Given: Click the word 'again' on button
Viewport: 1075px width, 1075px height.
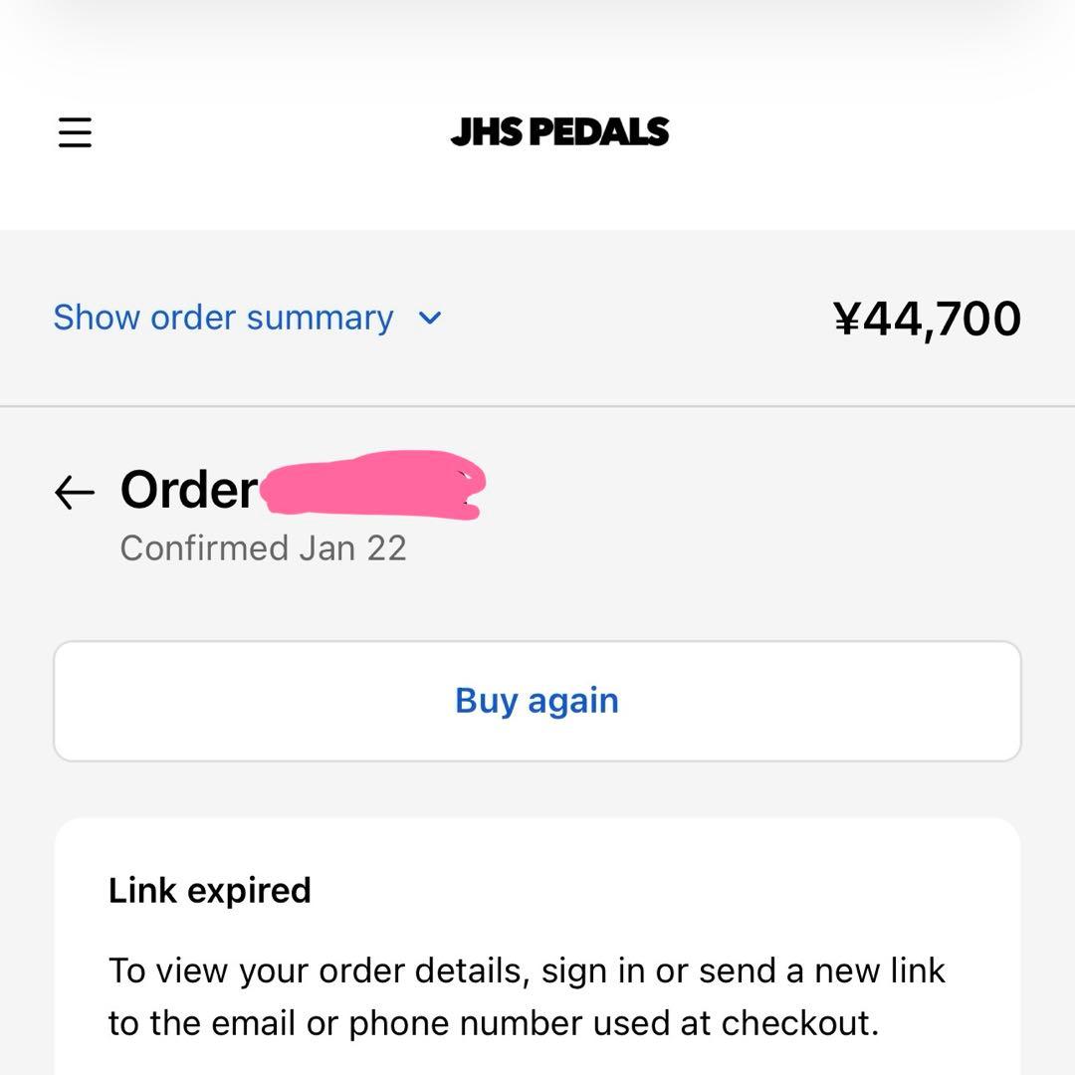Looking at the screenshot, I should pyautogui.click(x=573, y=701).
